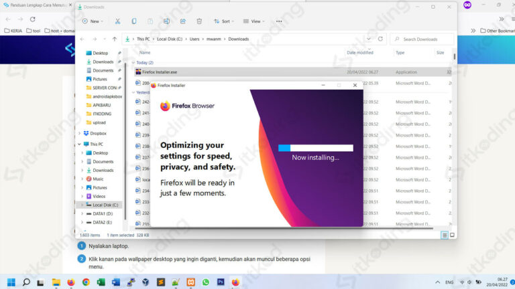This screenshot has height=289, width=515.
Task: Collapse This PC node in navigation pane
Action: click(x=80, y=144)
